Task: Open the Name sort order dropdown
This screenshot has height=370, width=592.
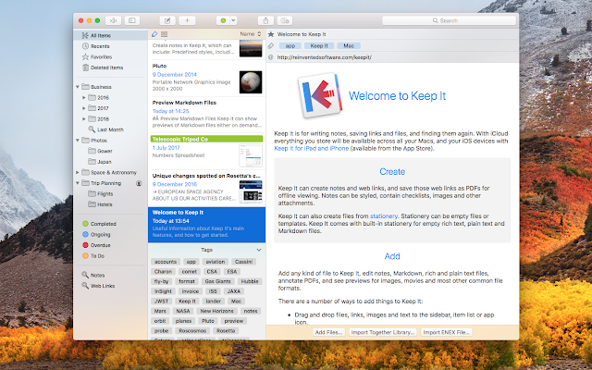Action: coord(251,34)
